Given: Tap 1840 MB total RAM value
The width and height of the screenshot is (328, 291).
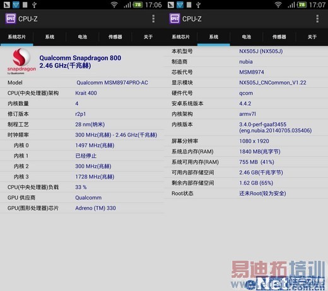Looking at the screenshot, I should pos(260,152).
